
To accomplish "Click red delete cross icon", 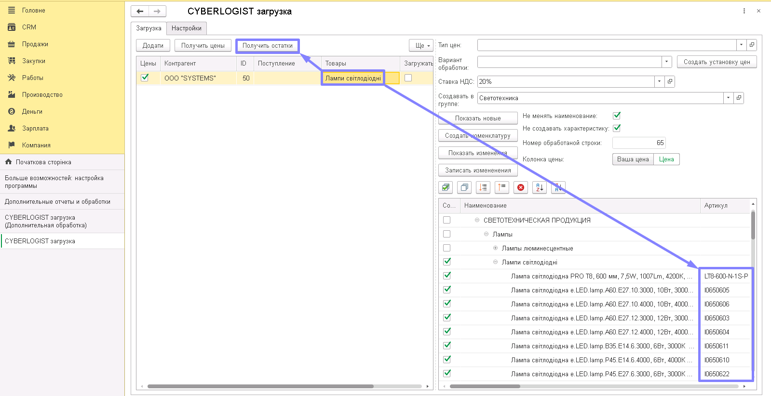I will coord(521,187).
